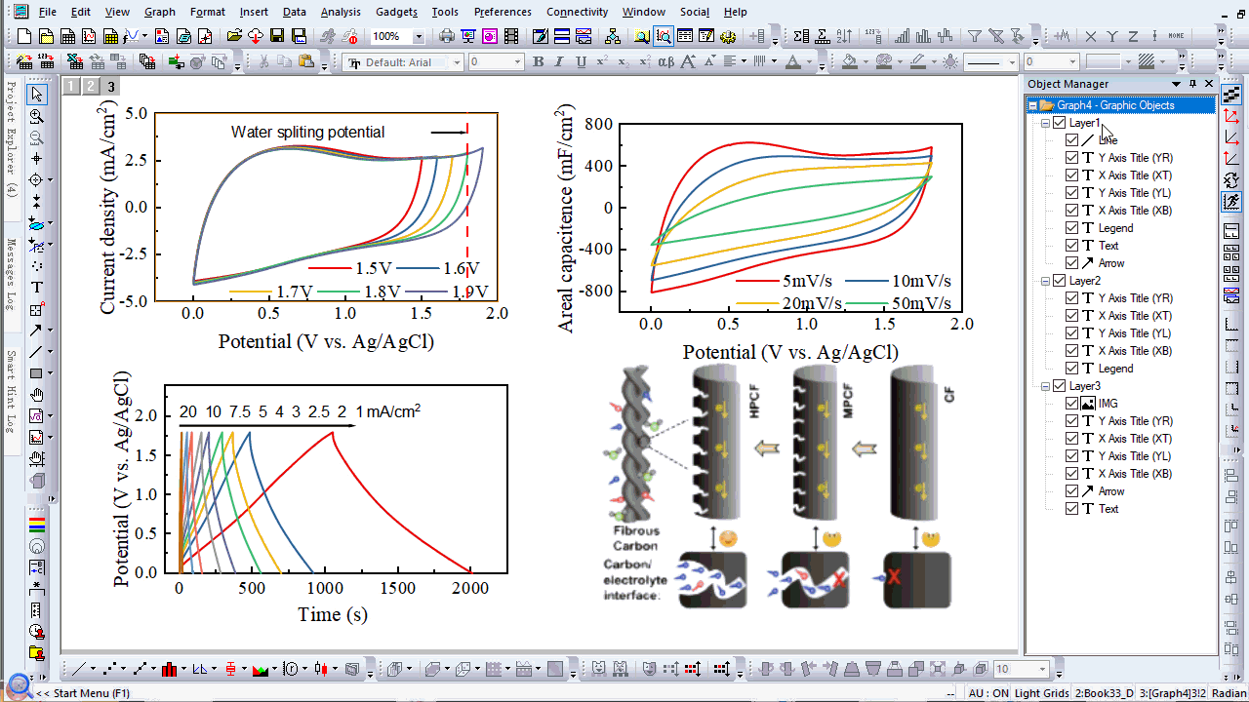1249x702 pixels.
Task: Select the Pointer tool in left toolbar
Action: [x=37, y=95]
